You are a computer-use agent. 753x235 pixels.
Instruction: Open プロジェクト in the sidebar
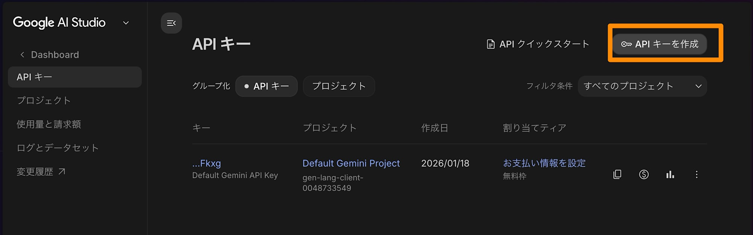[44, 100]
